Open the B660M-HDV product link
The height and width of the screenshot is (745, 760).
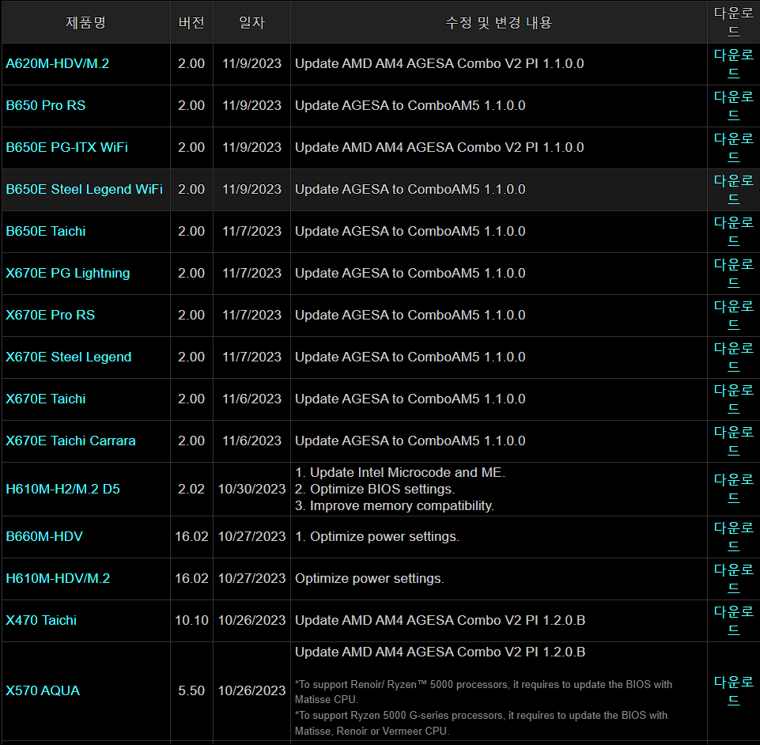point(44,536)
